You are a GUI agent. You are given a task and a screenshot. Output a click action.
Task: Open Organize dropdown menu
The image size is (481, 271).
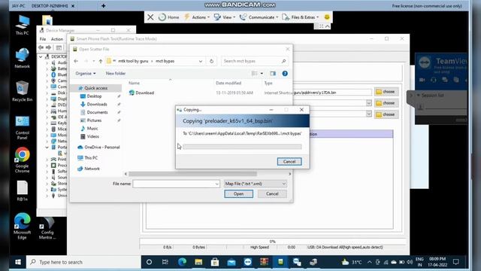coord(86,74)
